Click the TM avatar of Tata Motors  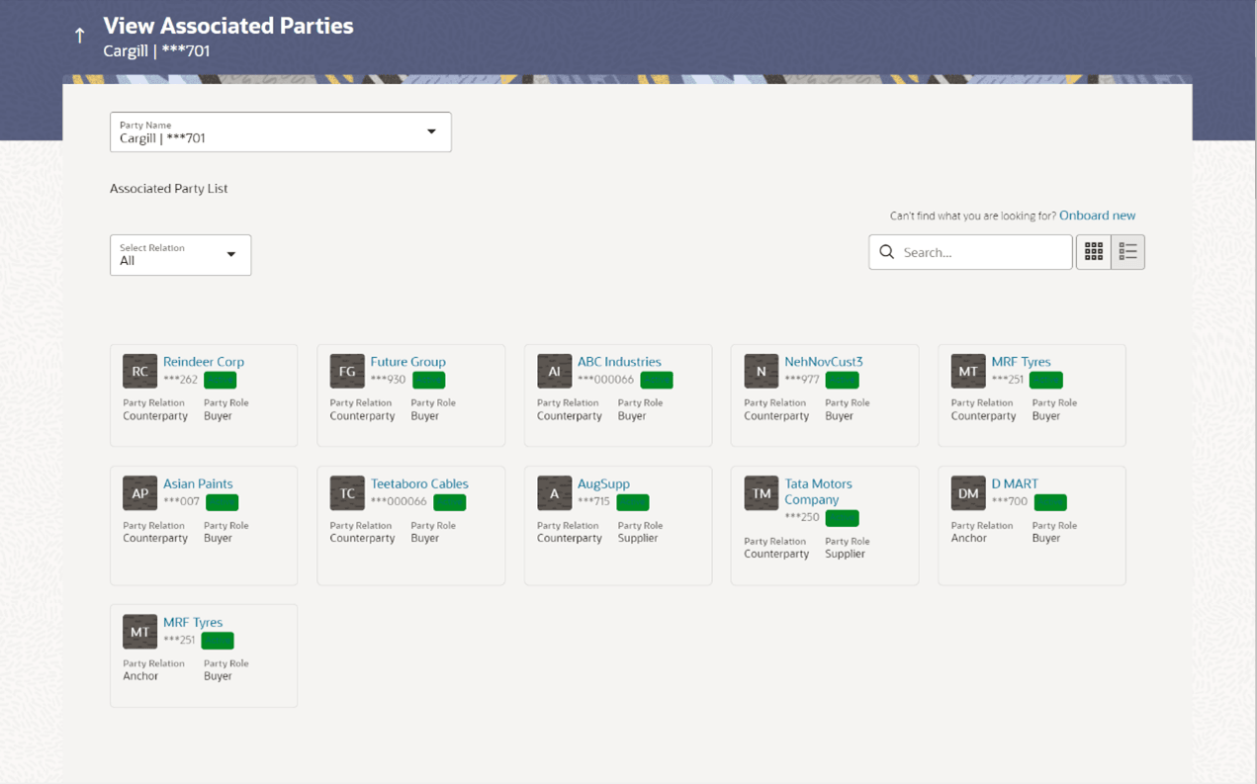(761, 492)
